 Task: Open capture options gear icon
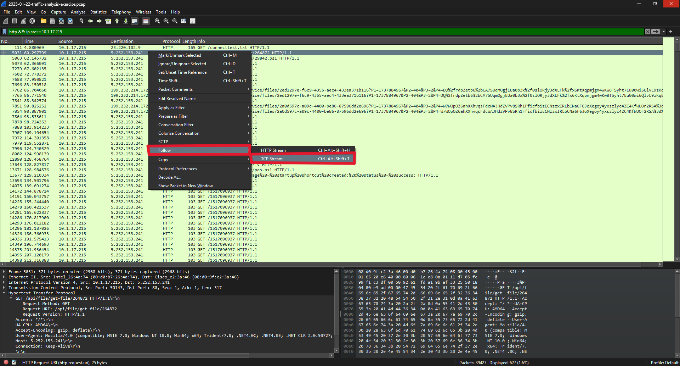tap(32, 21)
